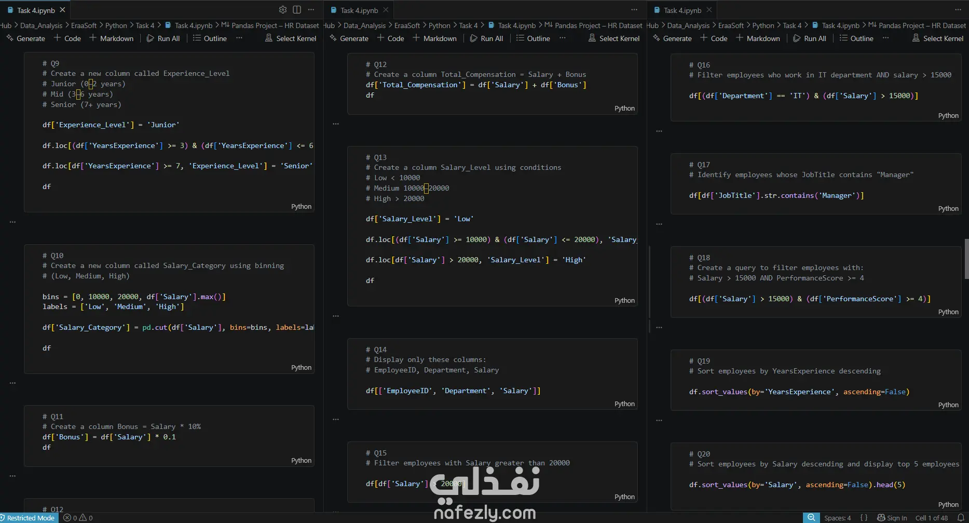This screenshot has width=969, height=523.
Task: Expand ellipsis below the Q16 cell
Action: (x=659, y=131)
